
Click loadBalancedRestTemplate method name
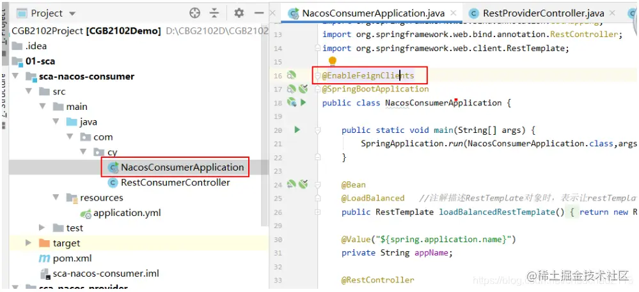[497, 211]
